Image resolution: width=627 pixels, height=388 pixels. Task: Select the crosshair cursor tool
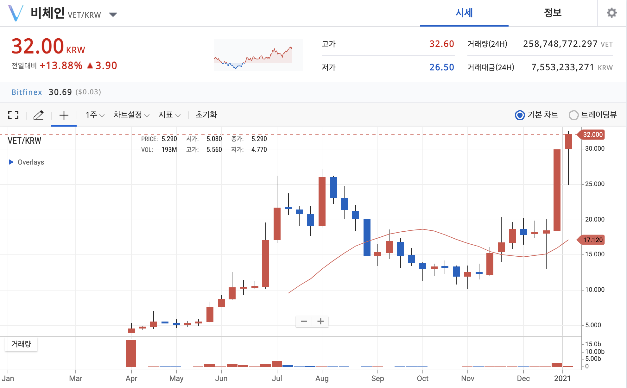(x=64, y=115)
